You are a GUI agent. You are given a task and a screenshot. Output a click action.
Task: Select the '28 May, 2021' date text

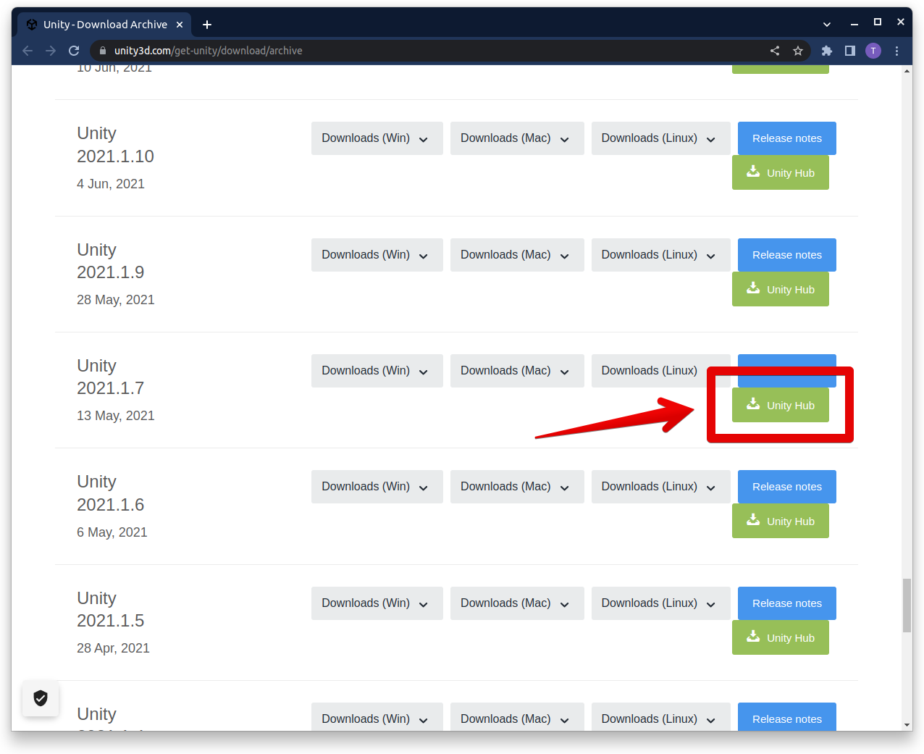116,300
